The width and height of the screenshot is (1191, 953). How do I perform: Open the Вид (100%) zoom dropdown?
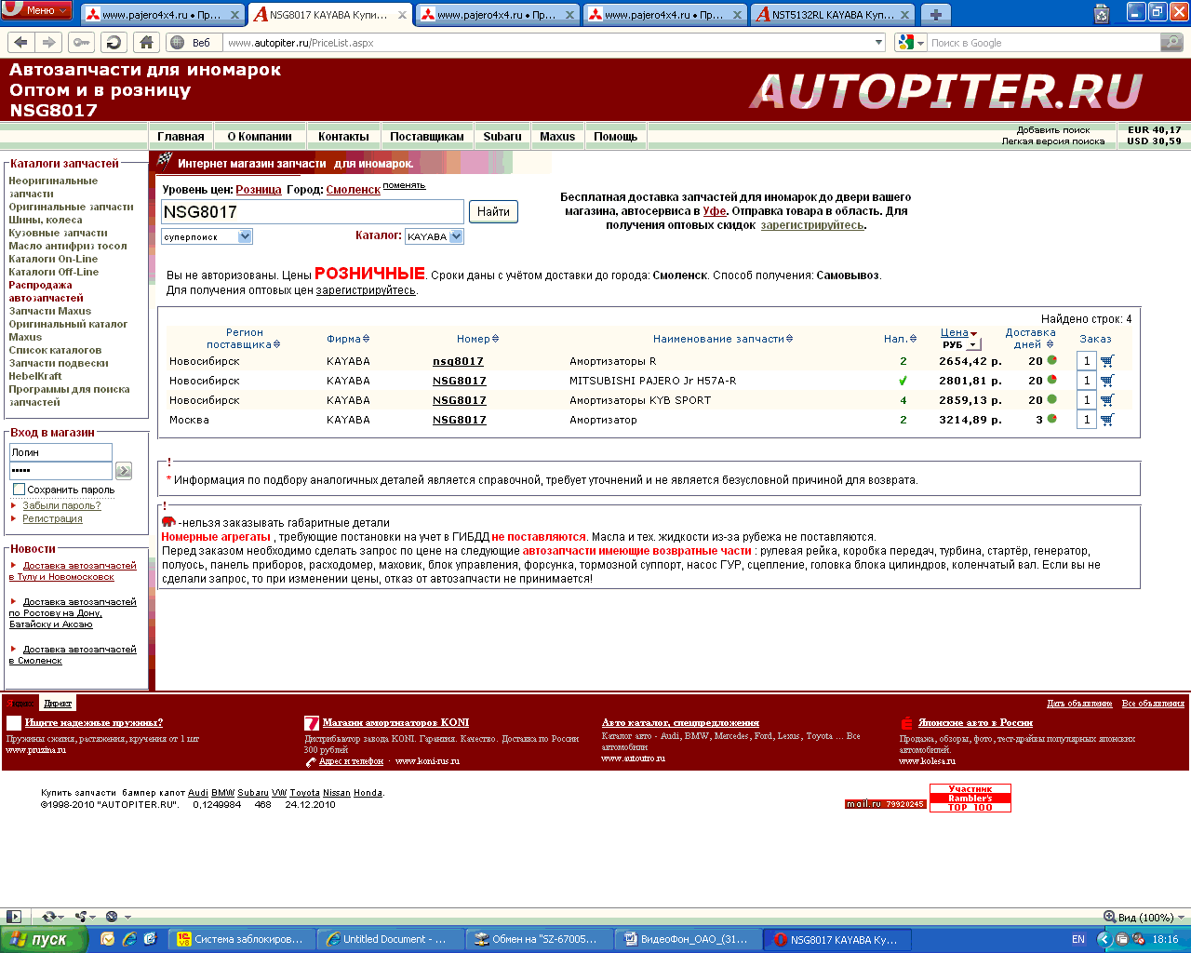click(x=1144, y=917)
